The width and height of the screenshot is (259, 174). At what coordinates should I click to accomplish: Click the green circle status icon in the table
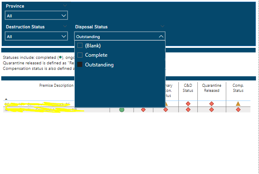click(x=122, y=110)
